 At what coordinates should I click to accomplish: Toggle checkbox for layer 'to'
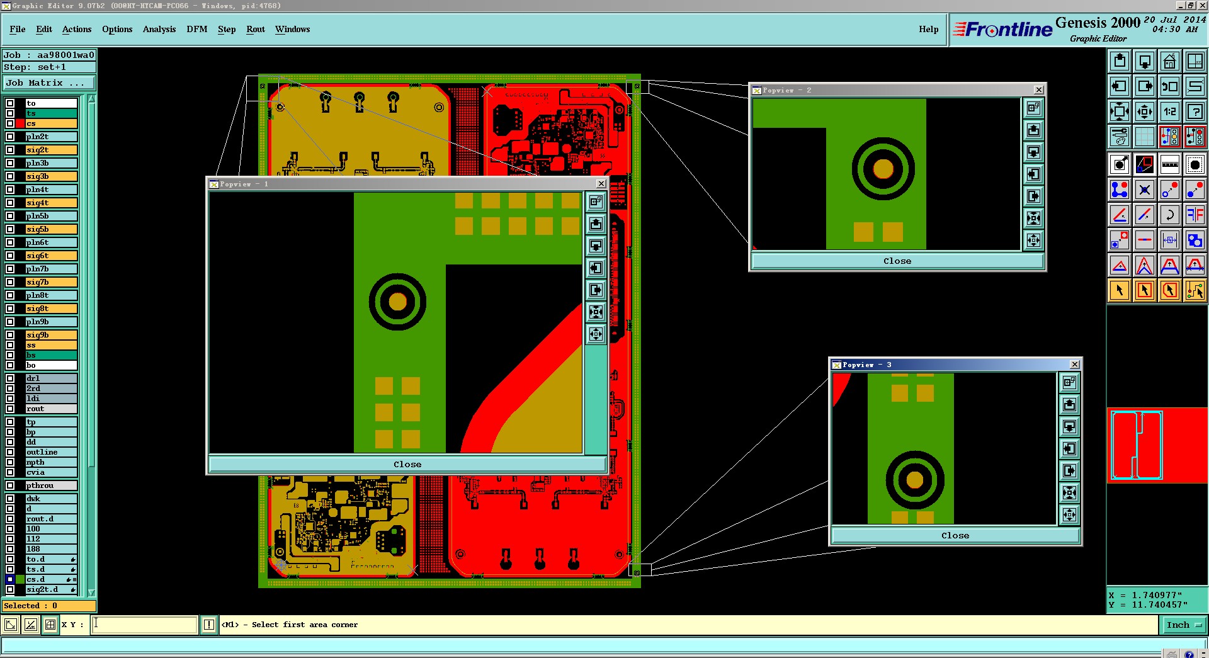click(10, 103)
